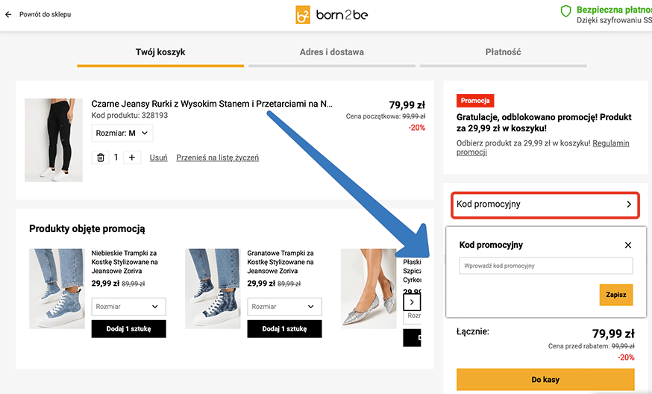Click Przenieś na listę życzeń link
Screen dimensions: 652x394
point(218,157)
